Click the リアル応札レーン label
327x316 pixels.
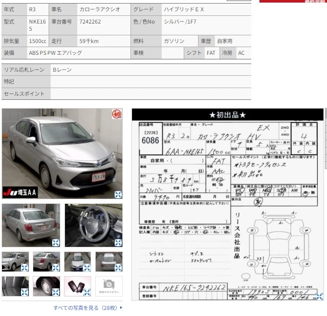[24, 70]
